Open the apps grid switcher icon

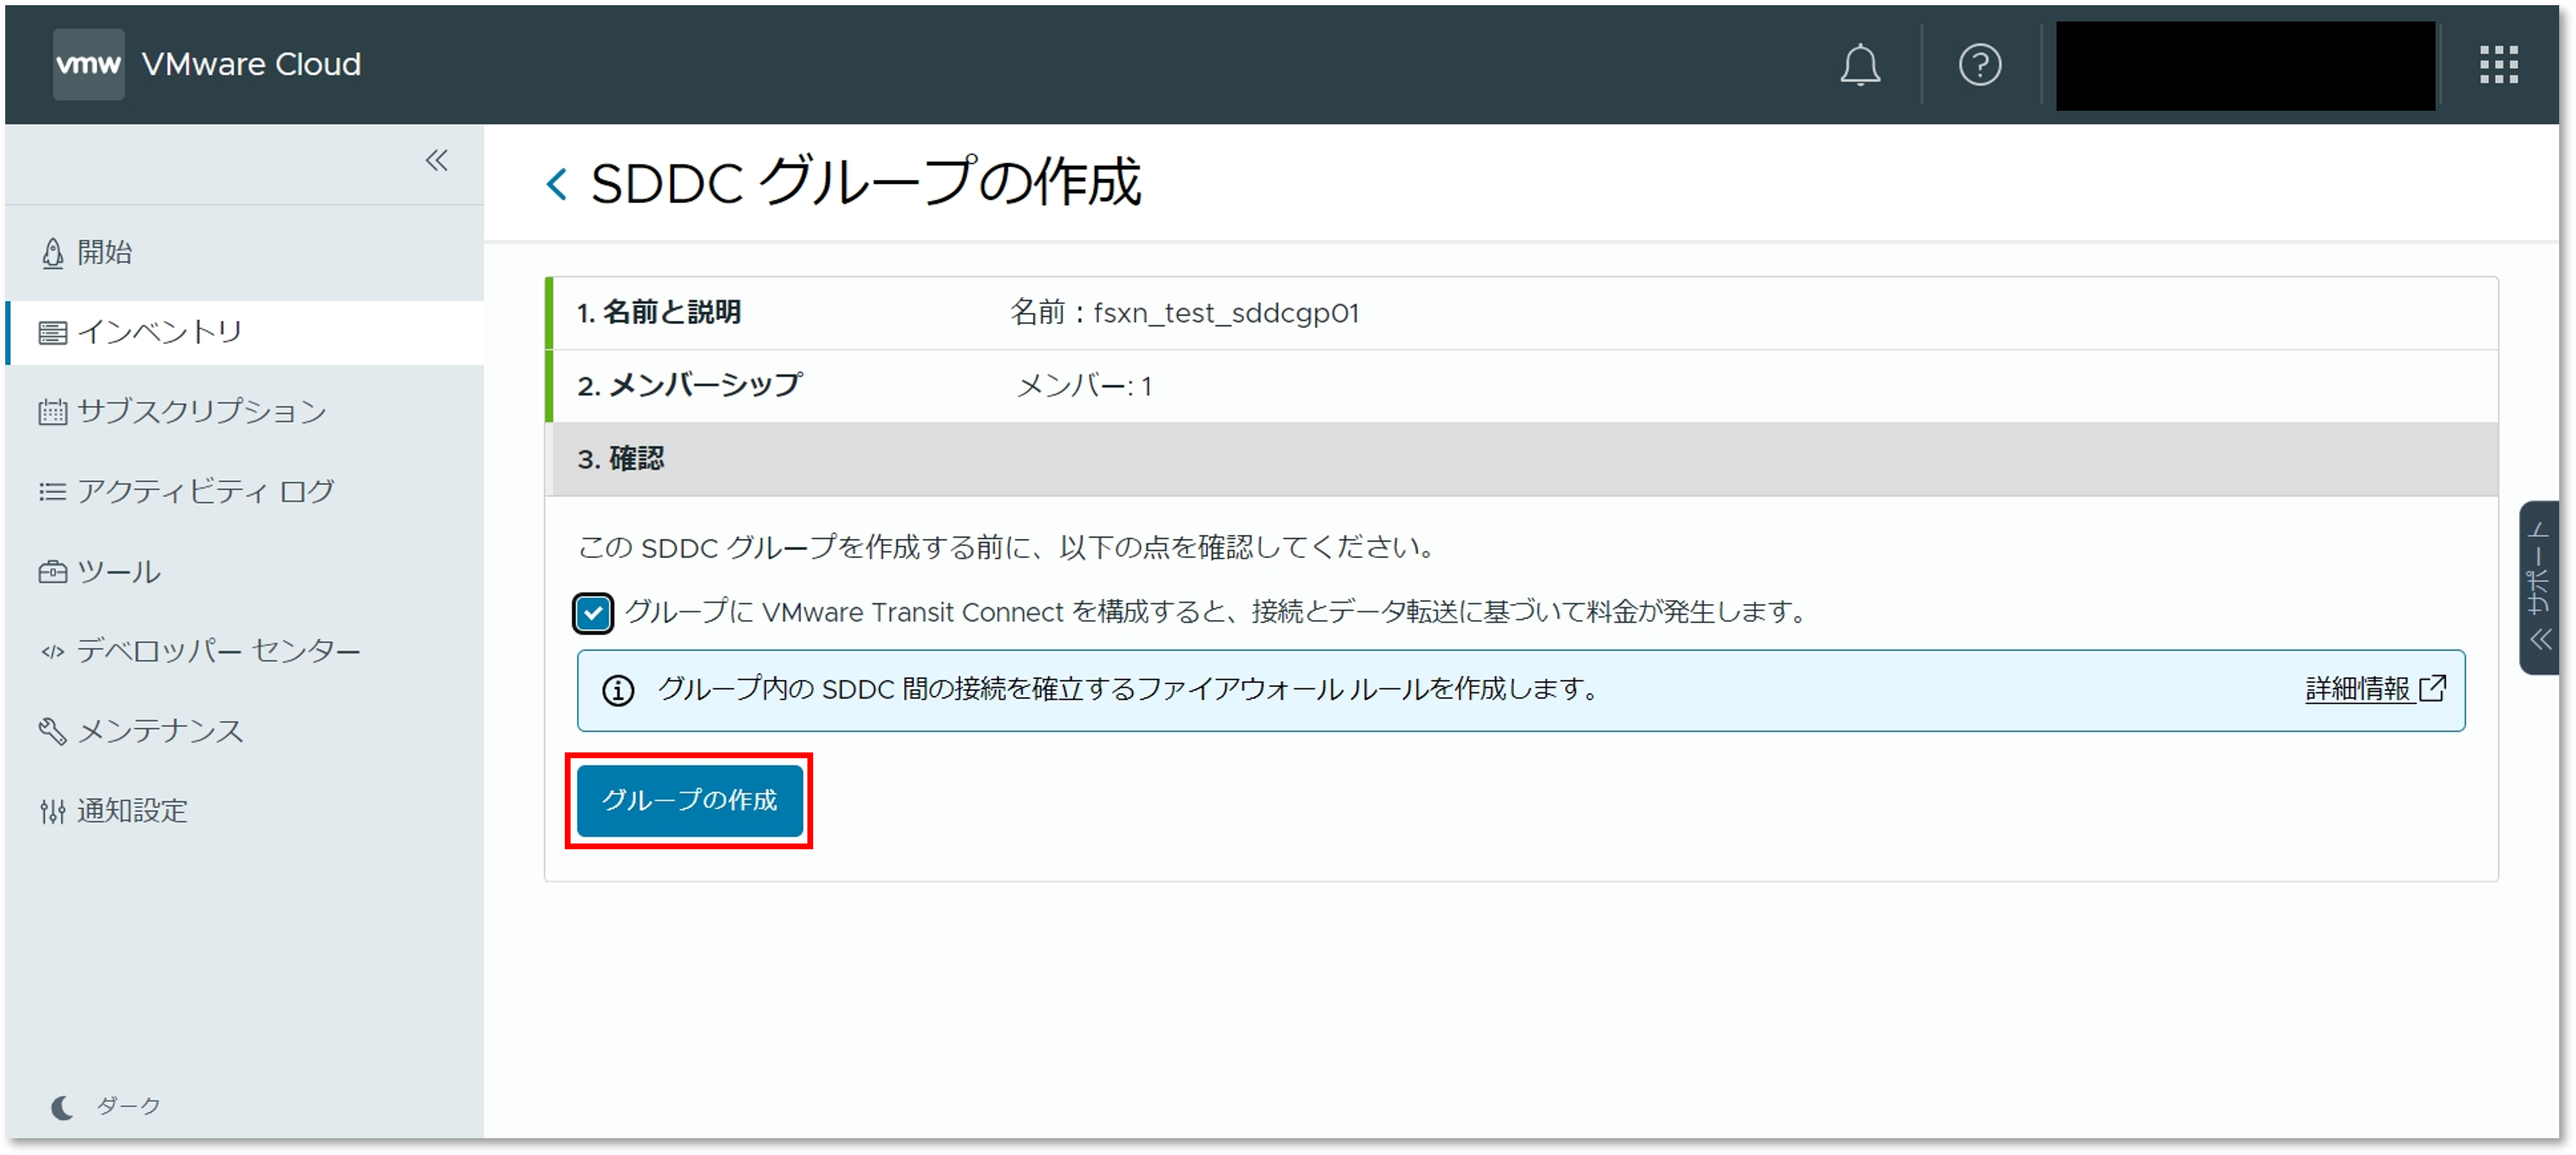2498,65
